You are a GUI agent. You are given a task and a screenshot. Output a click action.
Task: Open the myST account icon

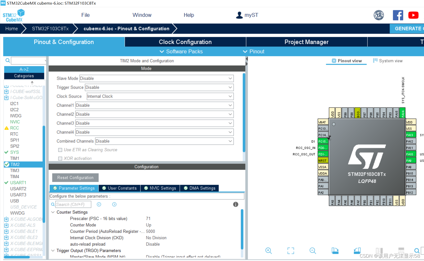point(239,15)
